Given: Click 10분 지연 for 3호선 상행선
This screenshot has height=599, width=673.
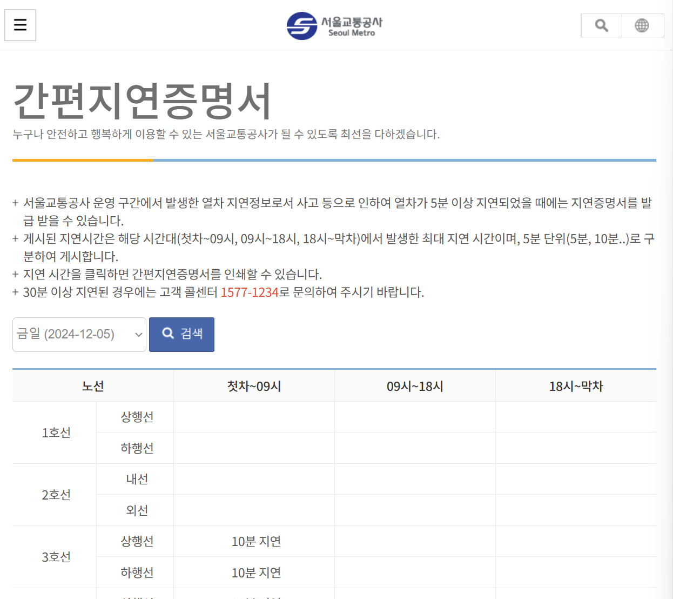Looking at the screenshot, I should [x=254, y=541].
